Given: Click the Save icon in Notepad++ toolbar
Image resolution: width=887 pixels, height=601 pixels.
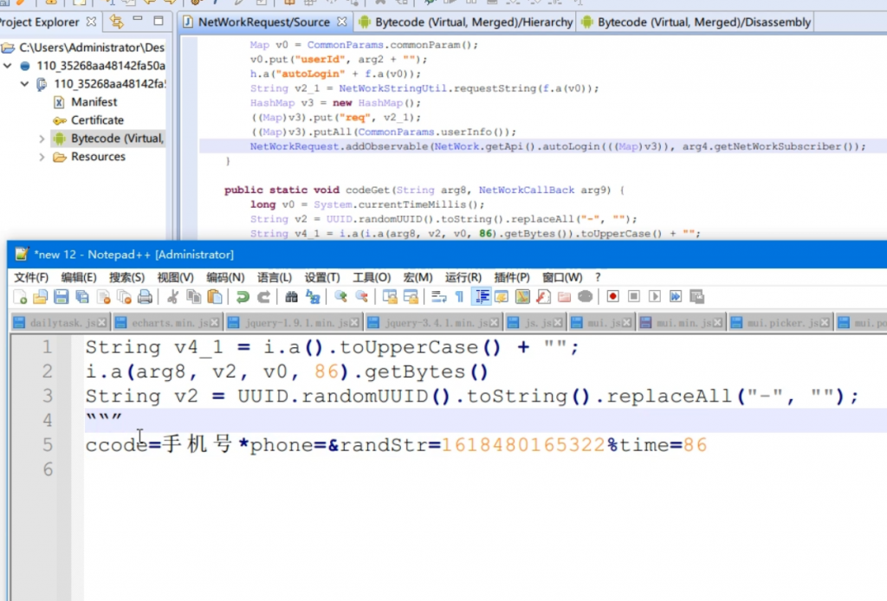Looking at the screenshot, I should pos(61,297).
